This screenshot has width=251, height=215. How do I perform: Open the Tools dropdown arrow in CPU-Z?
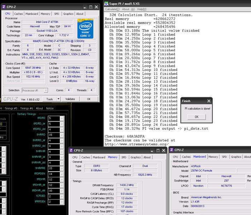[59, 99]
